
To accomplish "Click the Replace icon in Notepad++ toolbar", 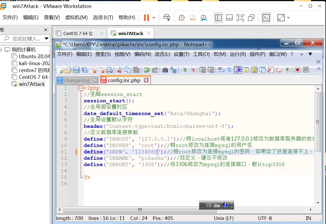I will coord(174,70).
